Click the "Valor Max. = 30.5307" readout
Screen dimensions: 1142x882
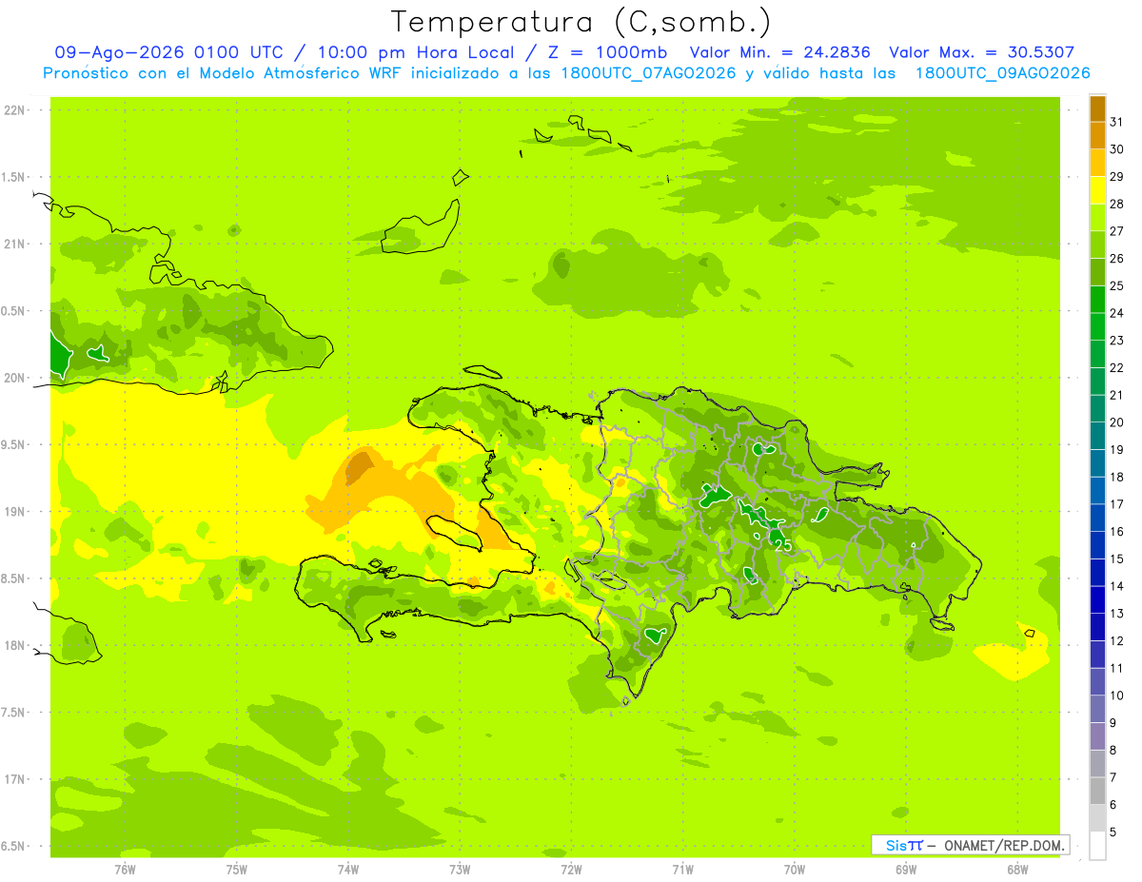pos(982,52)
